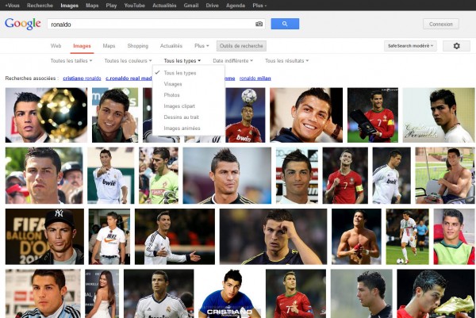Switch to the Maps search tab
The image size is (476, 318).
109,46
